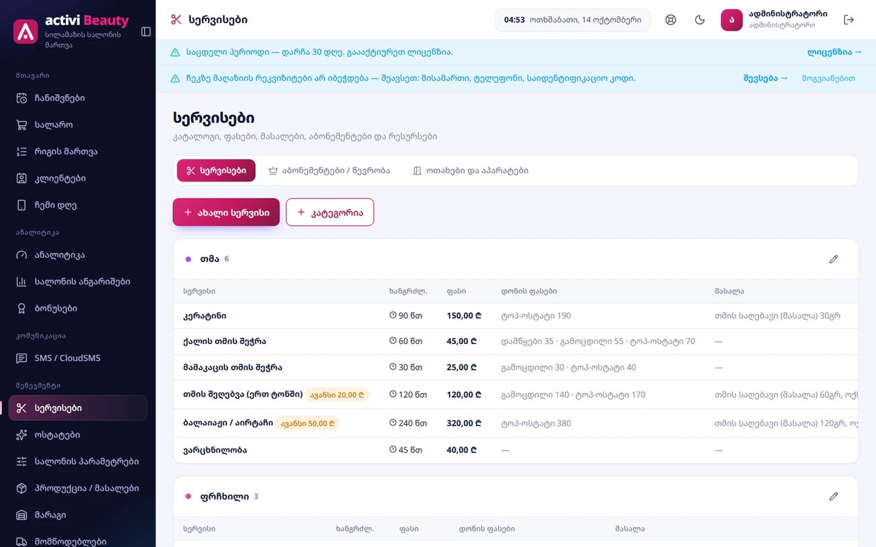Click the ავანსი 20,00 badge

coord(337,395)
